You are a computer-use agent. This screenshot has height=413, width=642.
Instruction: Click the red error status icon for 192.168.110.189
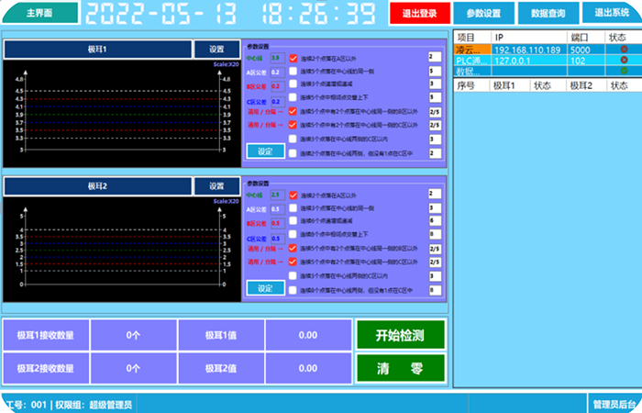(x=624, y=49)
